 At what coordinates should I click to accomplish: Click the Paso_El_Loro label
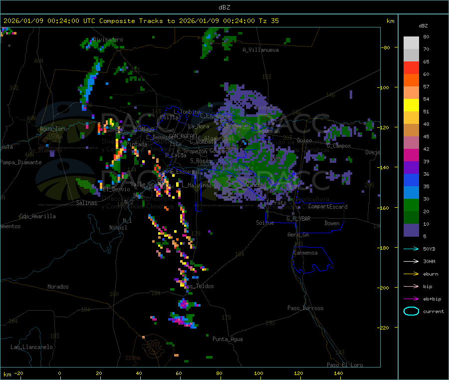click(345, 365)
